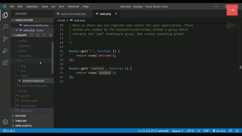Viewport: 242px width, 136px height.
Task: Start Go Live server from the status bar
Action: coord(219,131)
